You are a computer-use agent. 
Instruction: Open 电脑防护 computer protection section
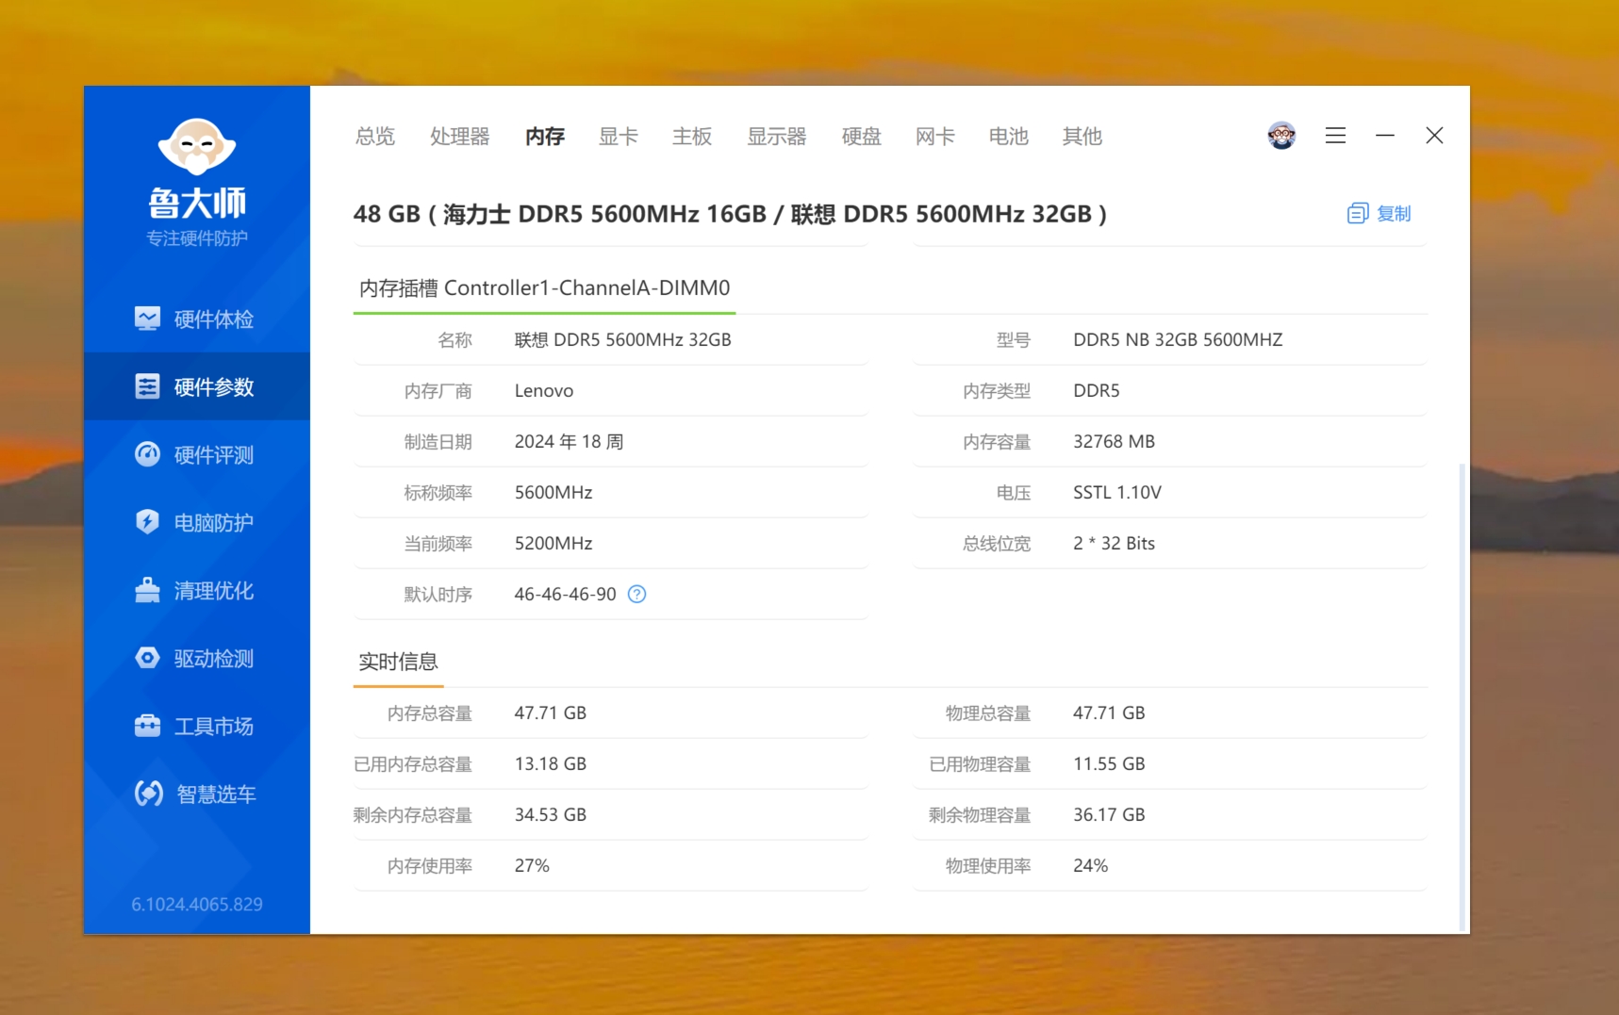[196, 522]
